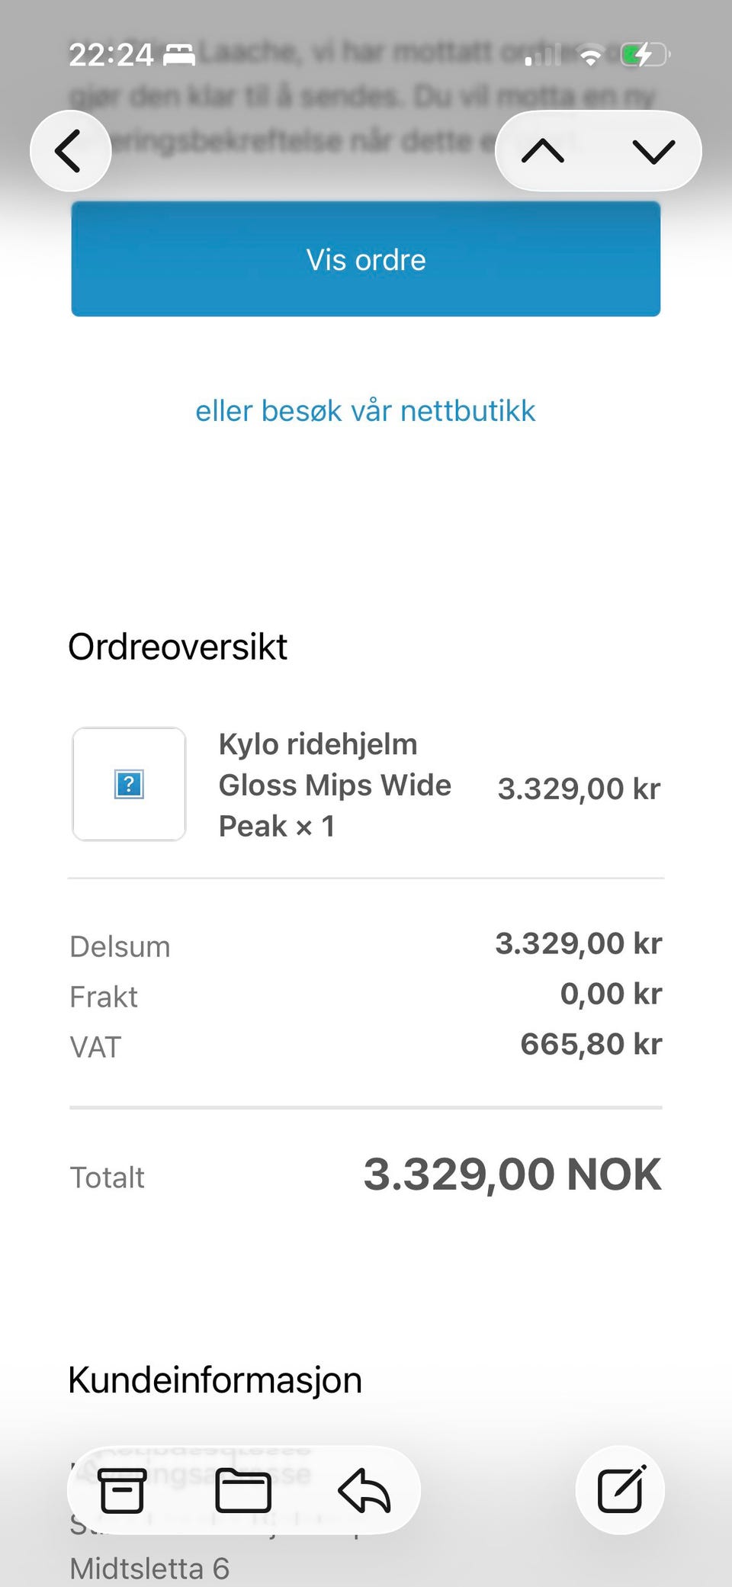Tap the reply arrow icon
This screenshot has height=1587, width=732.
click(364, 1490)
